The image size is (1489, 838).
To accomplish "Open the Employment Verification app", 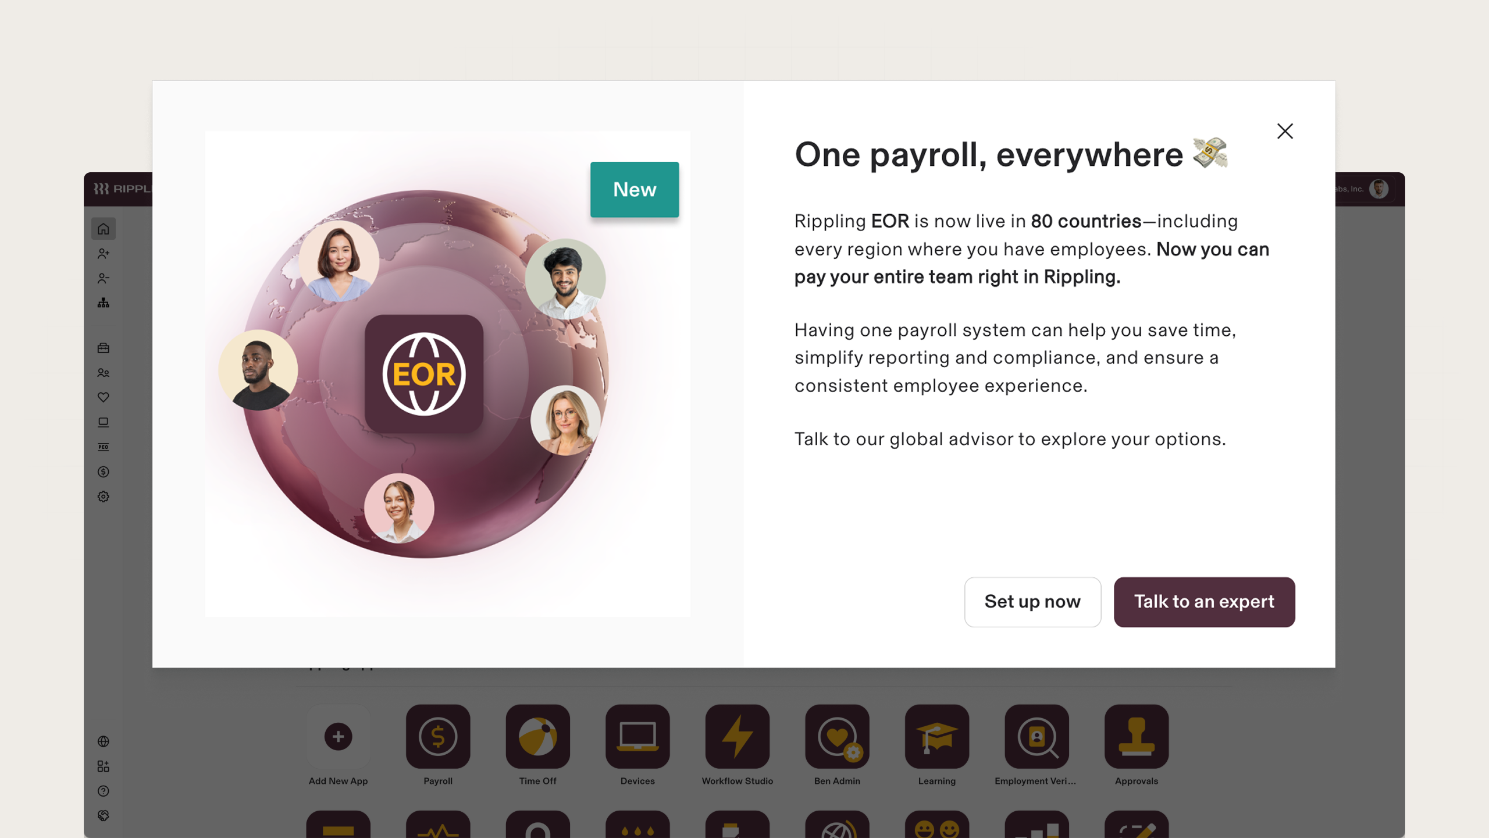I will [x=1036, y=736].
